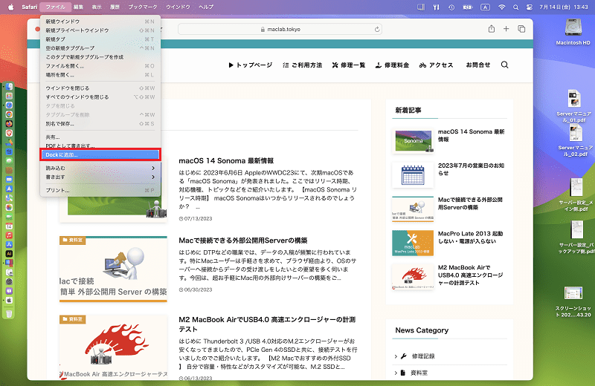
Task: Open Google Chrome from the Dock
Action: (9, 114)
